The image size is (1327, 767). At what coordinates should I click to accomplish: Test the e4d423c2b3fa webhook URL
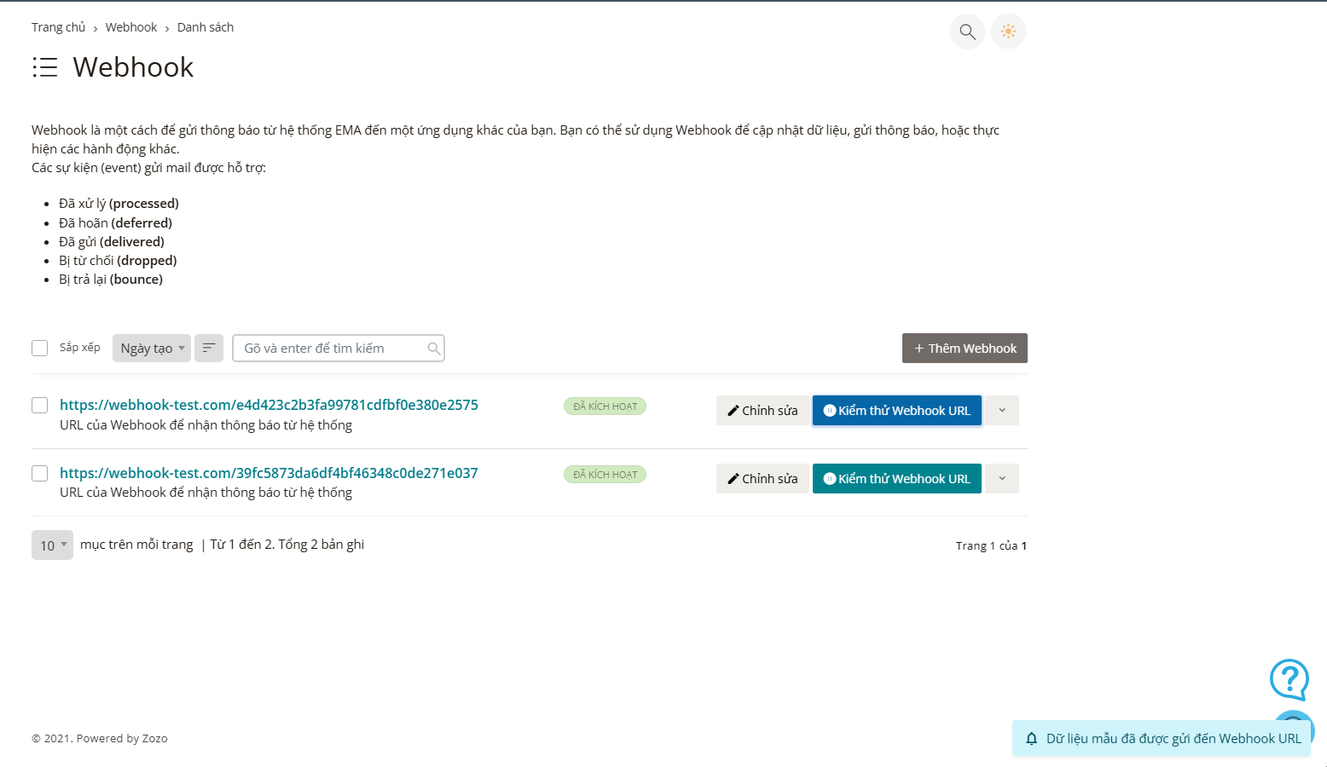tap(897, 410)
